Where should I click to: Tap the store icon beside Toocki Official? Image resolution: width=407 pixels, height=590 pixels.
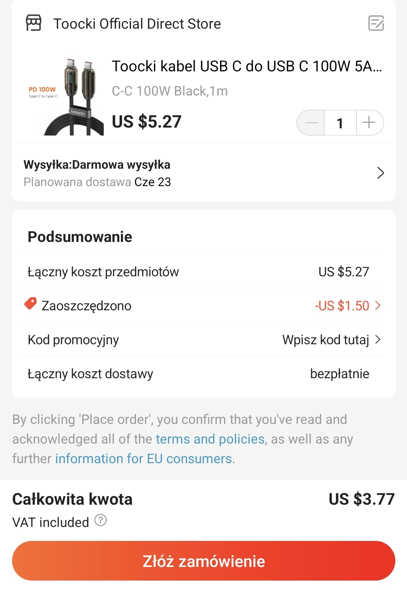point(34,23)
